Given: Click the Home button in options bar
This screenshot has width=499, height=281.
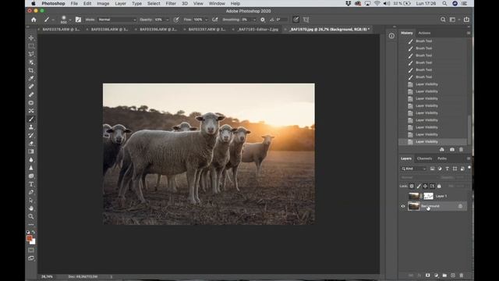Looking at the screenshot, I should 34,20.
